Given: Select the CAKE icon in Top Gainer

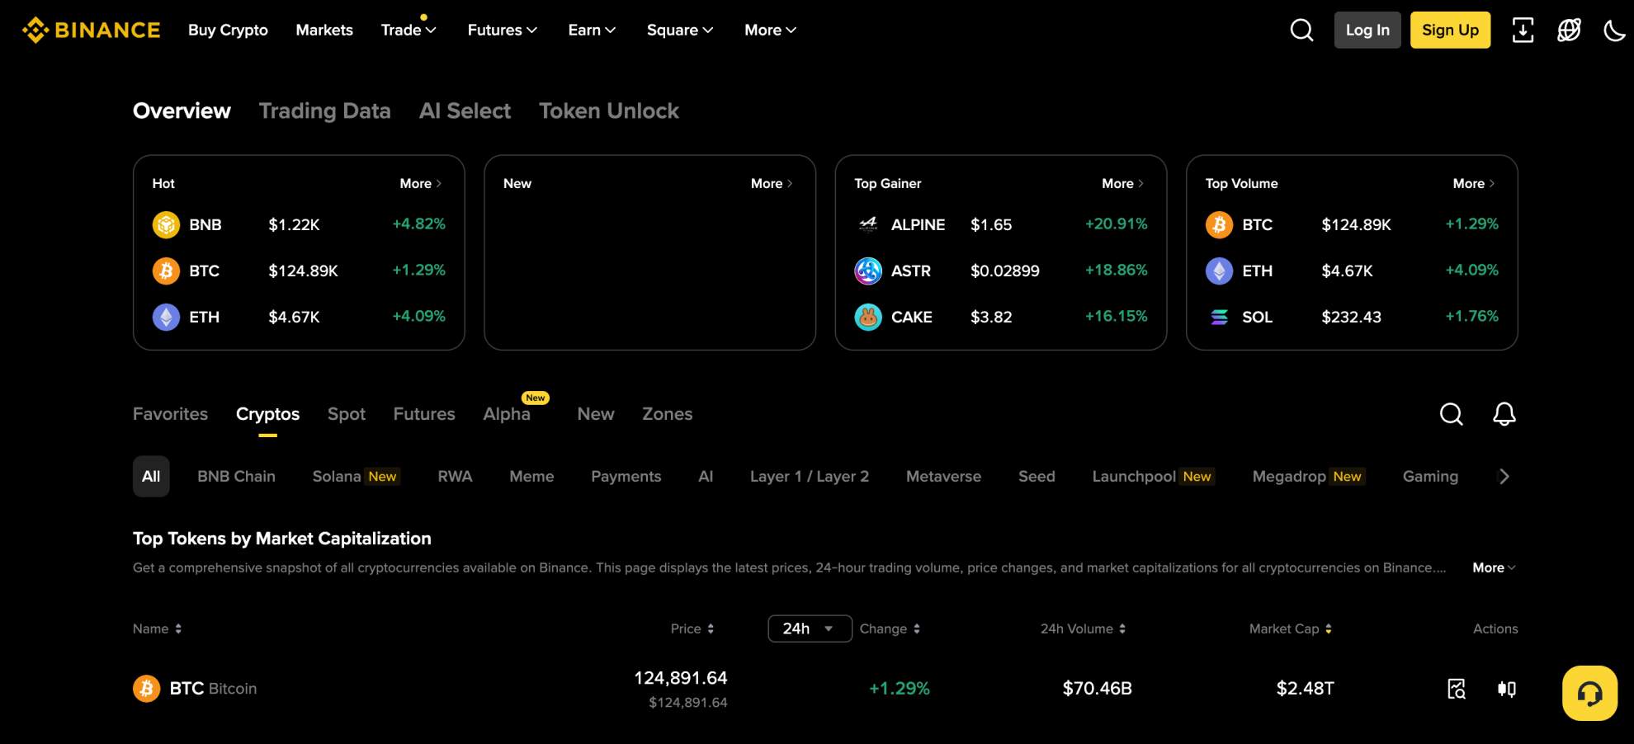Looking at the screenshot, I should click(x=868, y=317).
